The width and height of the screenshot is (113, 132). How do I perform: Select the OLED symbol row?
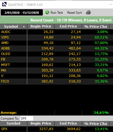(56, 54)
